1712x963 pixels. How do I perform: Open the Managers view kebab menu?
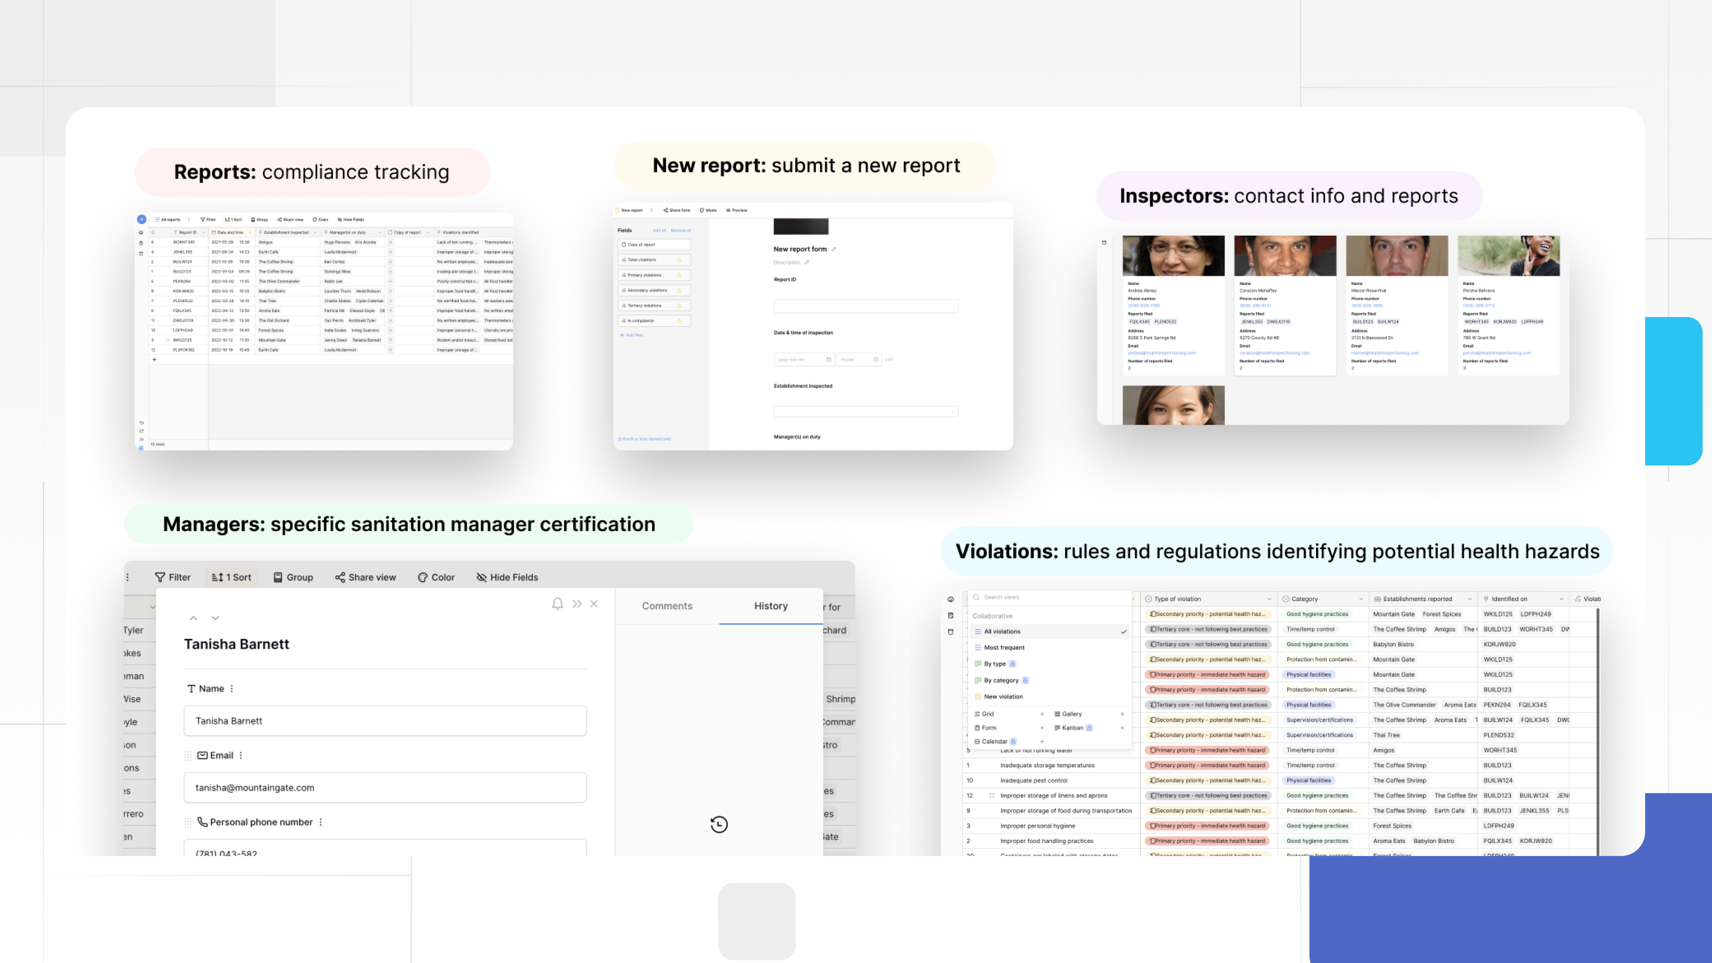coord(128,577)
